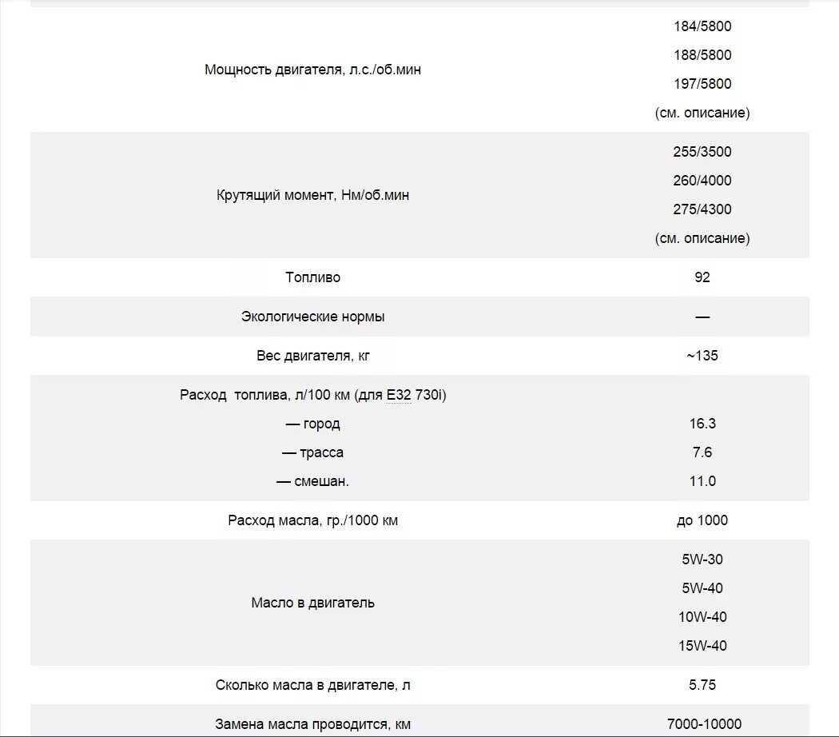Click the 'Расход масла' row label
Image resolution: width=839 pixels, height=737 pixels.
[x=312, y=520]
